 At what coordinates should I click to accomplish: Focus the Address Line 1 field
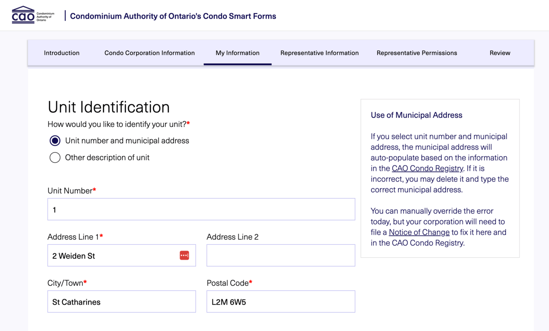(113, 256)
